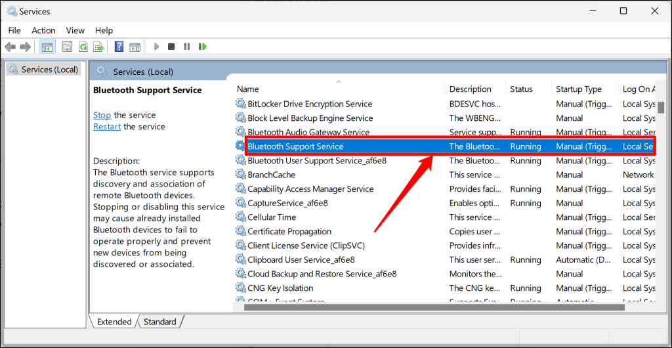Click the Restart Service toolbar icon

coord(203,47)
